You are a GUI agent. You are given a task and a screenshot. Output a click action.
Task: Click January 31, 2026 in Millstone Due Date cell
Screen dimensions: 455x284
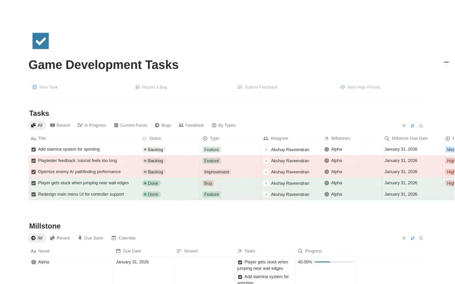coord(132,262)
